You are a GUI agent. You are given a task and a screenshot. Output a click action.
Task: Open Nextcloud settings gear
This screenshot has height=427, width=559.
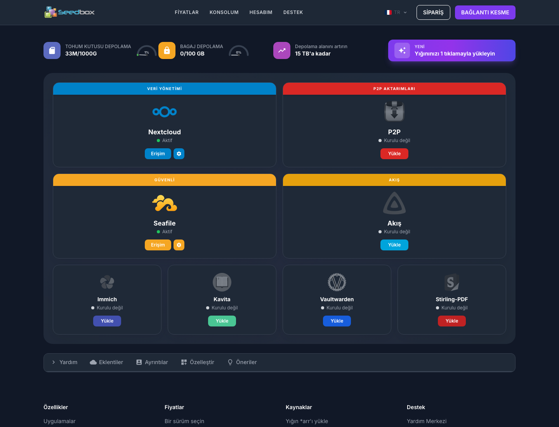179,154
